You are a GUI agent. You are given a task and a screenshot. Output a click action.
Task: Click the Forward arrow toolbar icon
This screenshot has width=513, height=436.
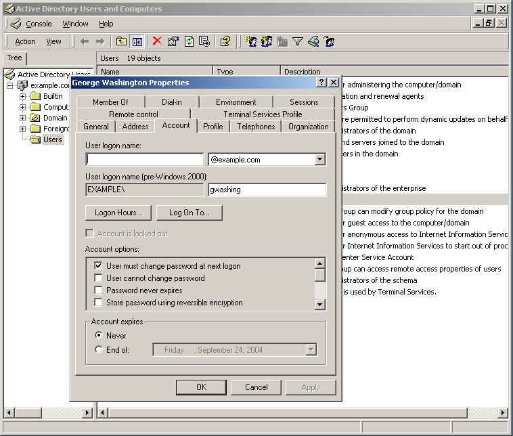click(100, 41)
